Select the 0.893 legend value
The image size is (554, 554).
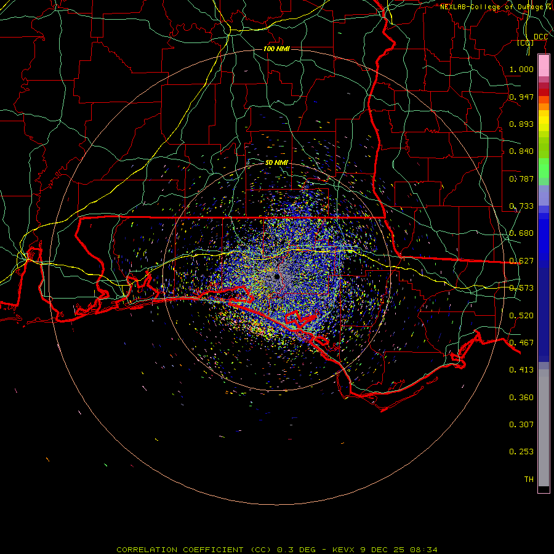[521, 124]
